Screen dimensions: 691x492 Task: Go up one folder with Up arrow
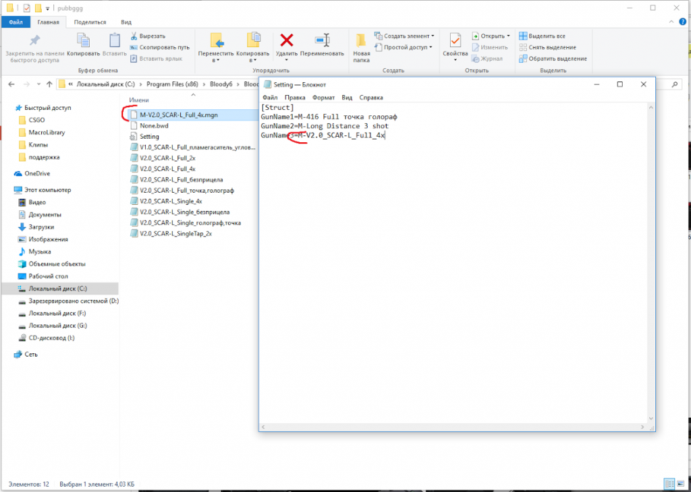click(48, 84)
